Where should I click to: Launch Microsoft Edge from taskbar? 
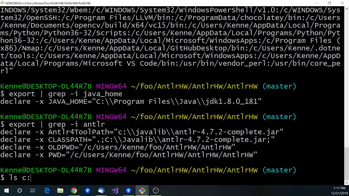tap(47, 191)
